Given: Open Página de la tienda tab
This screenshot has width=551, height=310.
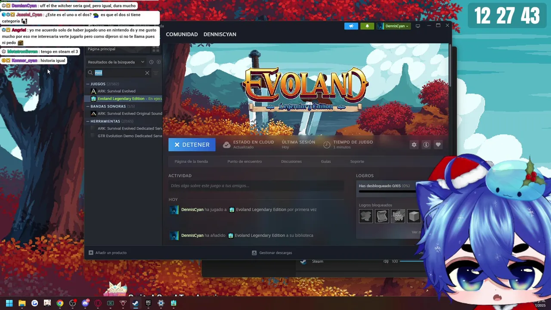Looking at the screenshot, I should [x=191, y=161].
